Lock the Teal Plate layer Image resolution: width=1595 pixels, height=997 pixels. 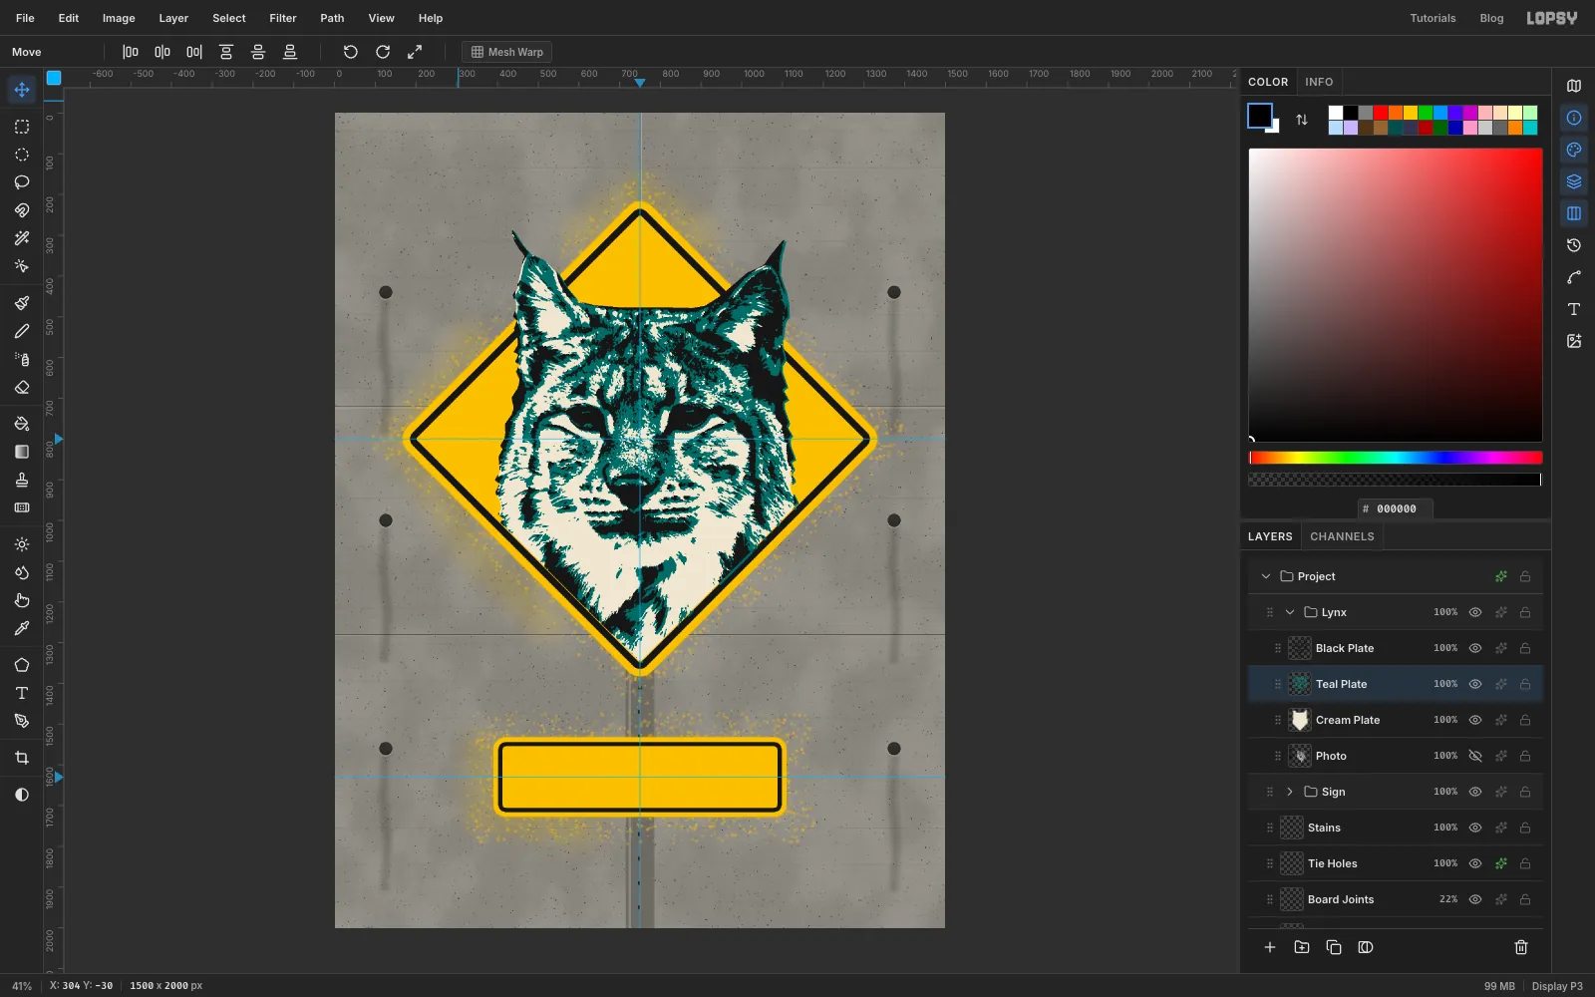coord(1525,684)
